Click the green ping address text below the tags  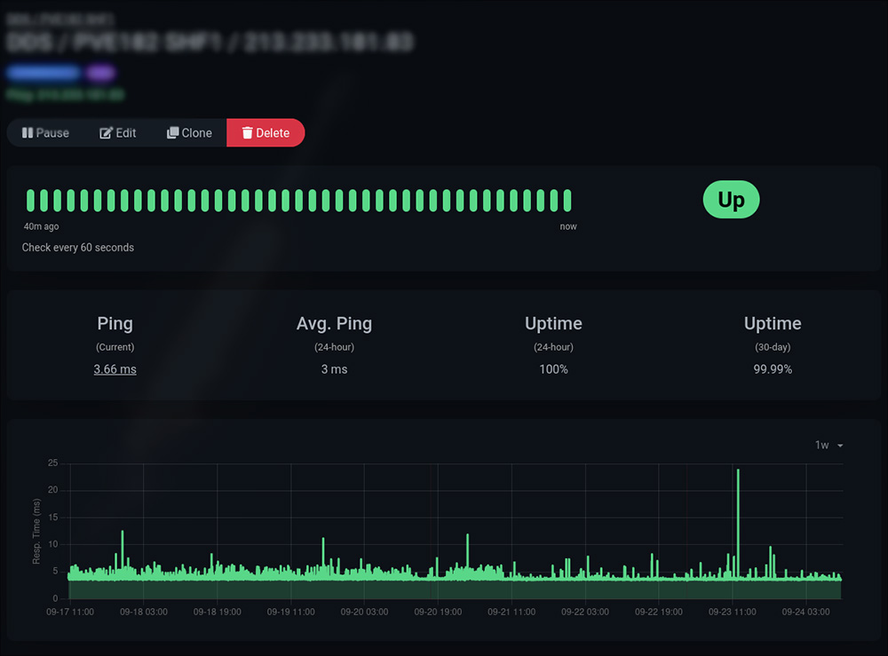pos(65,94)
